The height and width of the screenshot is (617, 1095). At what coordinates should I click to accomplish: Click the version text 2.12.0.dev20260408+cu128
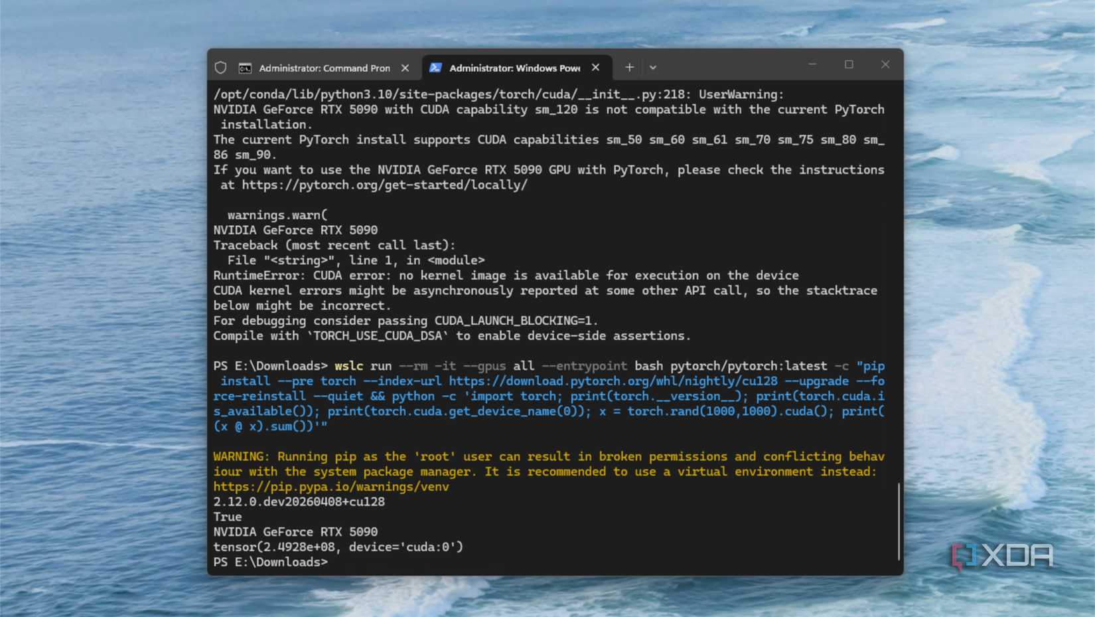299,502
